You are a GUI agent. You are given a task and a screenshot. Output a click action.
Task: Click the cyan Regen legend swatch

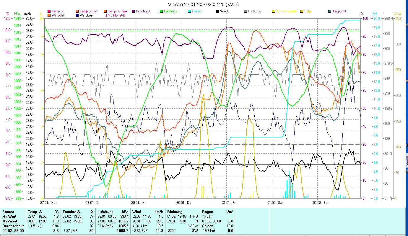189,11
